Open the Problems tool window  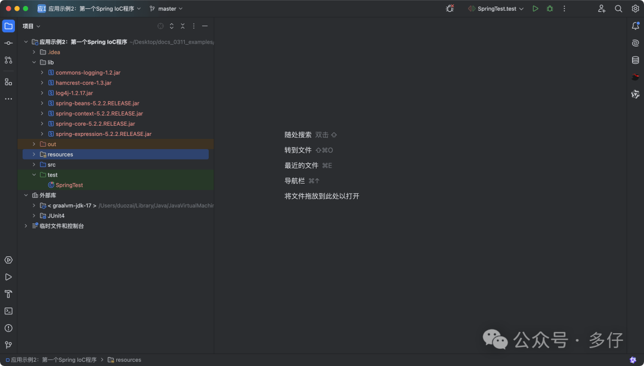coord(8,328)
